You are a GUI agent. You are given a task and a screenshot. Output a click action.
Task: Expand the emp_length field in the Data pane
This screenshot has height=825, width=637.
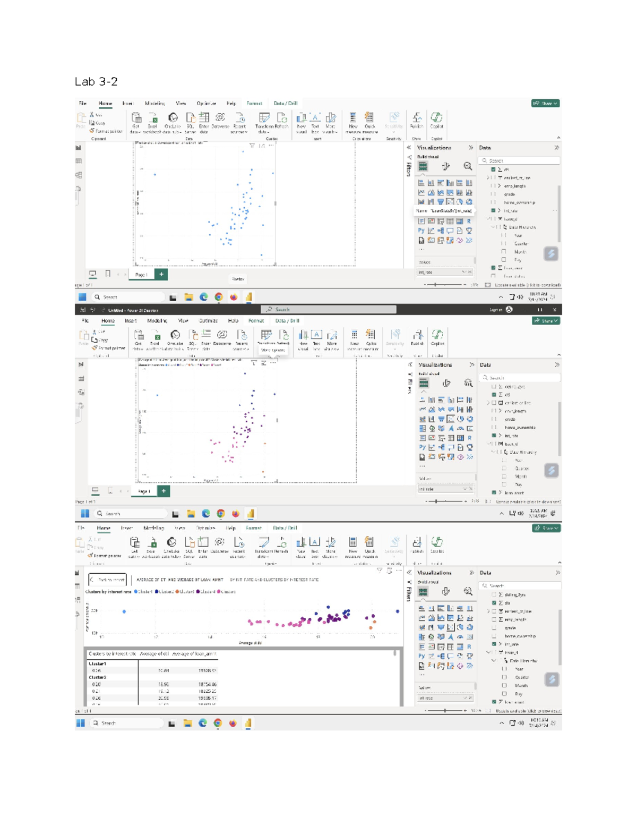tap(500, 186)
